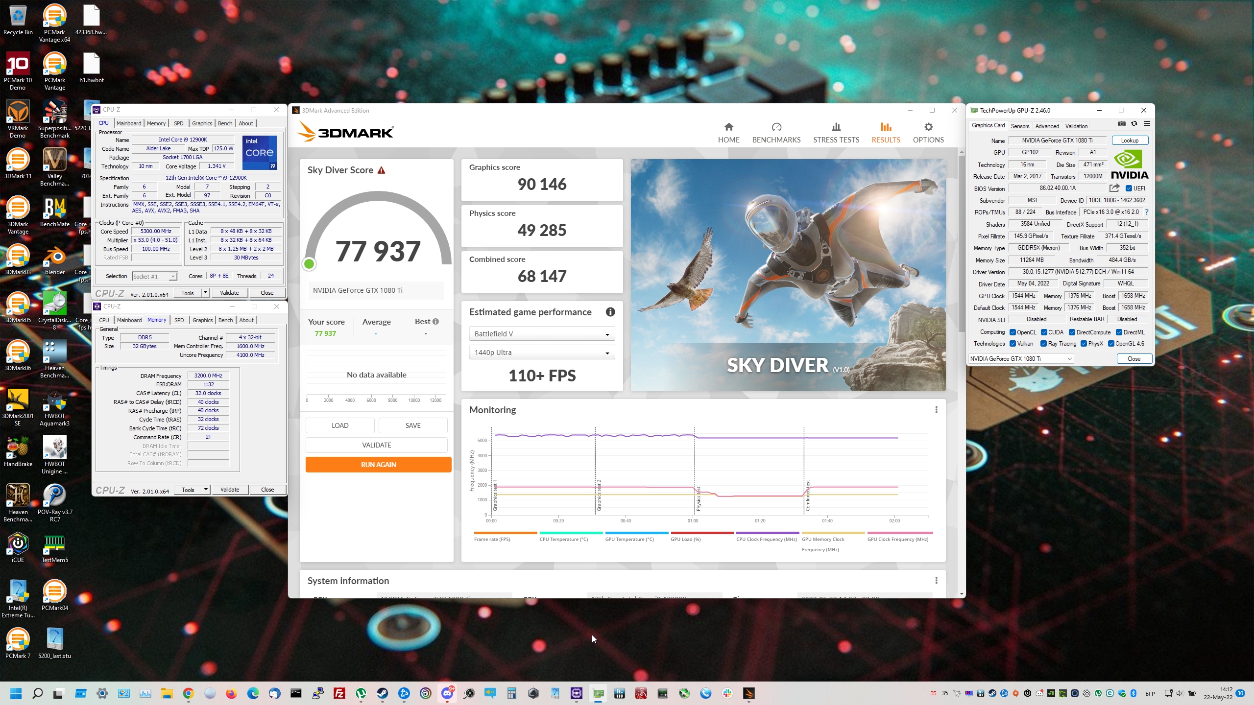Click GPU-Z BIOS export share icon
This screenshot has width=1254, height=705.
click(1114, 188)
